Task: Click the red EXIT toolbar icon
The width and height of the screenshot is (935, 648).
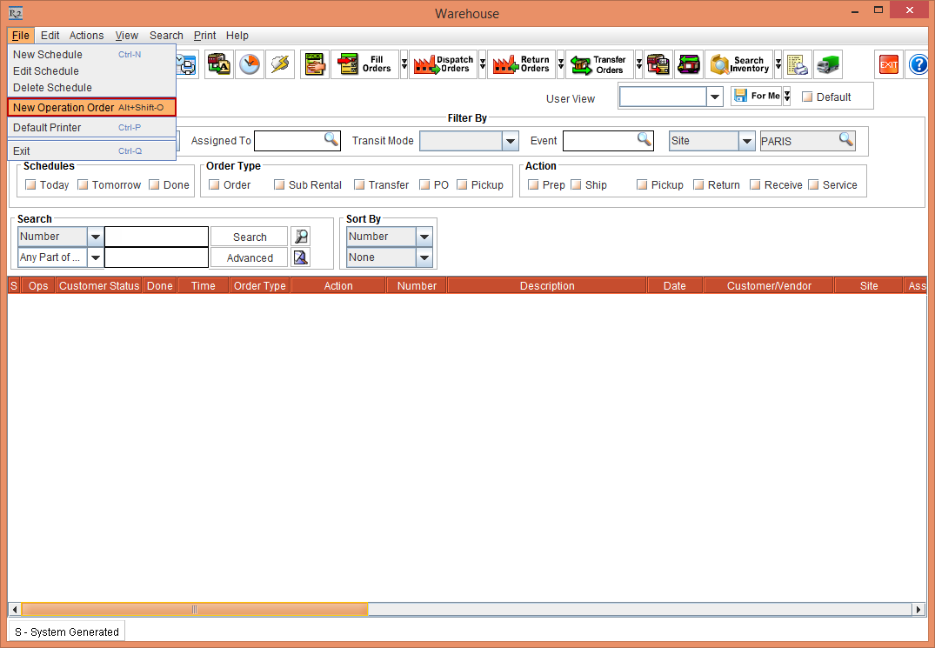Action: pyautogui.click(x=888, y=64)
